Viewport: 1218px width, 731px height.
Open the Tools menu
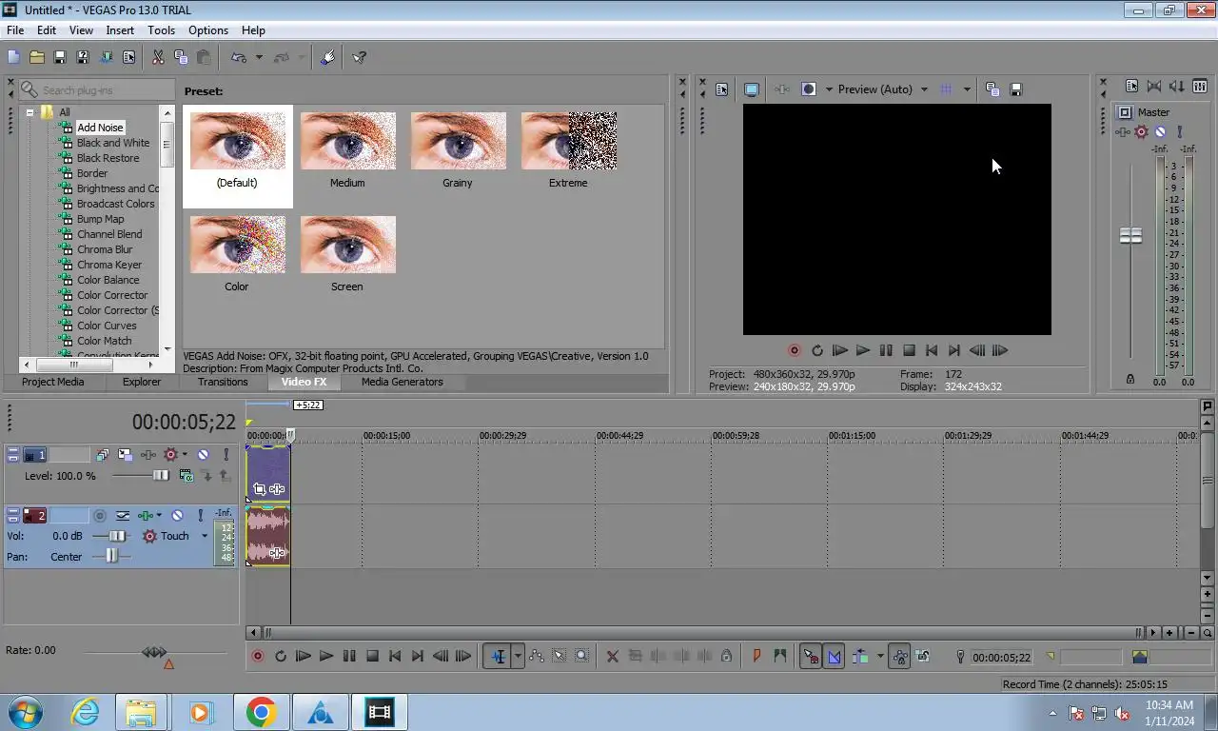pyautogui.click(x=161, y=30)
